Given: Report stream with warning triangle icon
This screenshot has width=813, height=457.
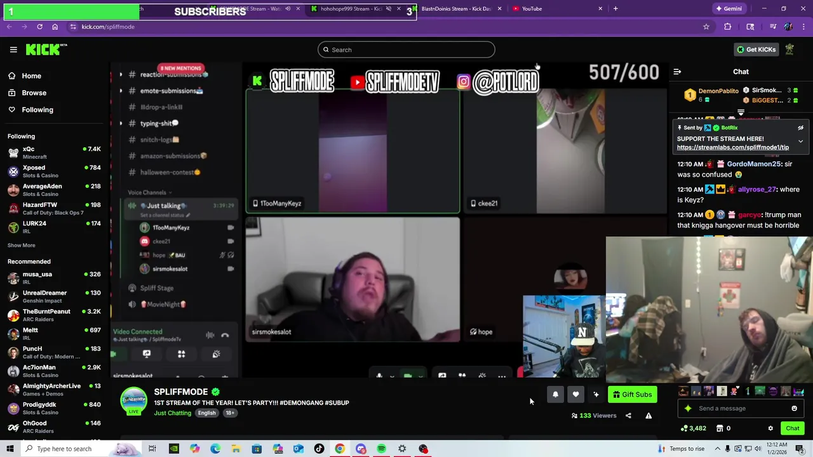Looking at the screenshot, I should [x=648, y=416].
